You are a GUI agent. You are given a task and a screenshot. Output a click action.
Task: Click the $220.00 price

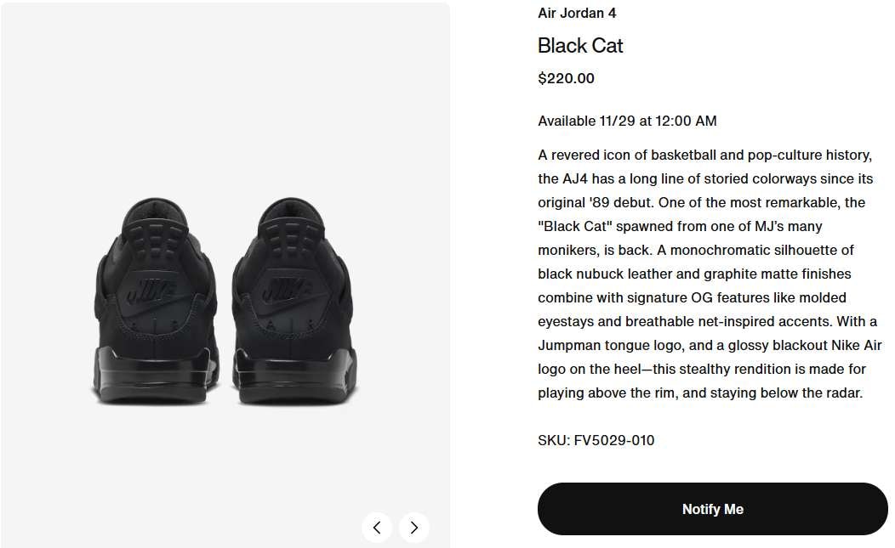(567, 79)
